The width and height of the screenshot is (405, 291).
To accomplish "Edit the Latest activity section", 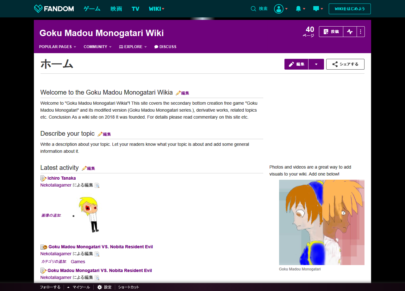I will tap(89, 168).
